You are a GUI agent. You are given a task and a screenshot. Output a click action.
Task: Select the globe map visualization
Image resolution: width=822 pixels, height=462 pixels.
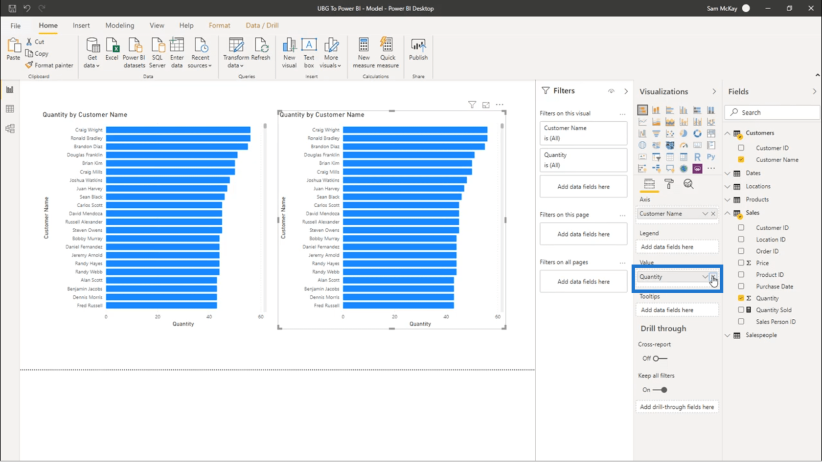click(642, 145)
